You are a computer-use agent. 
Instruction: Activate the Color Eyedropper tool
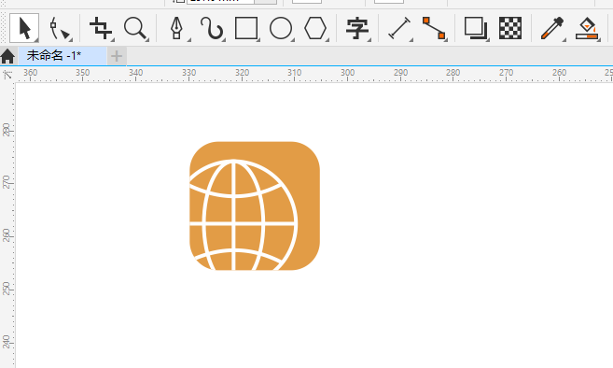pyautogui.click(x=552, y=28)
